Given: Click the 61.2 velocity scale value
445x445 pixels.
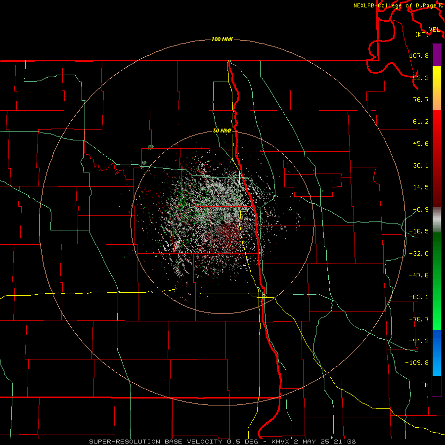Looking at the screenshot, I should point(421,122).
